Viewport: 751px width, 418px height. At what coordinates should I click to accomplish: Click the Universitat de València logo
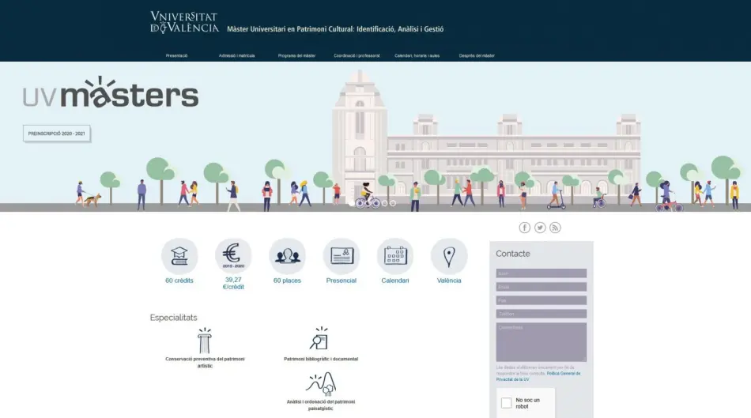coord(184,22)
